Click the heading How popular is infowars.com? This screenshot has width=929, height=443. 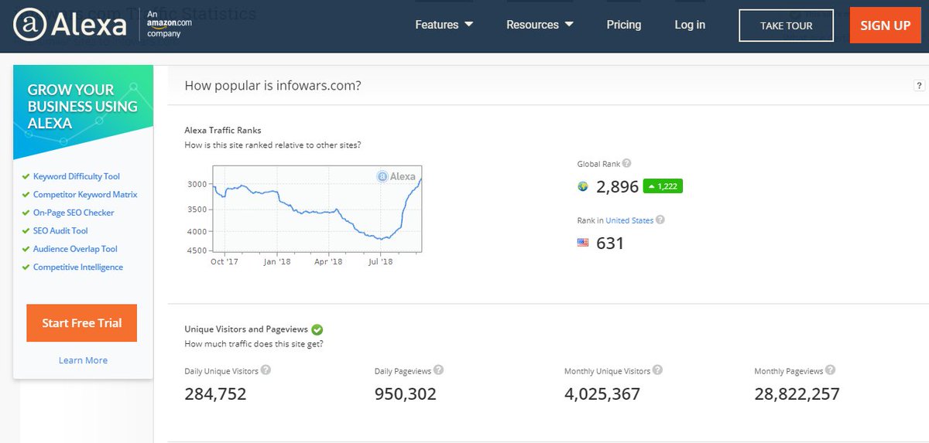(x=273, y=85)
